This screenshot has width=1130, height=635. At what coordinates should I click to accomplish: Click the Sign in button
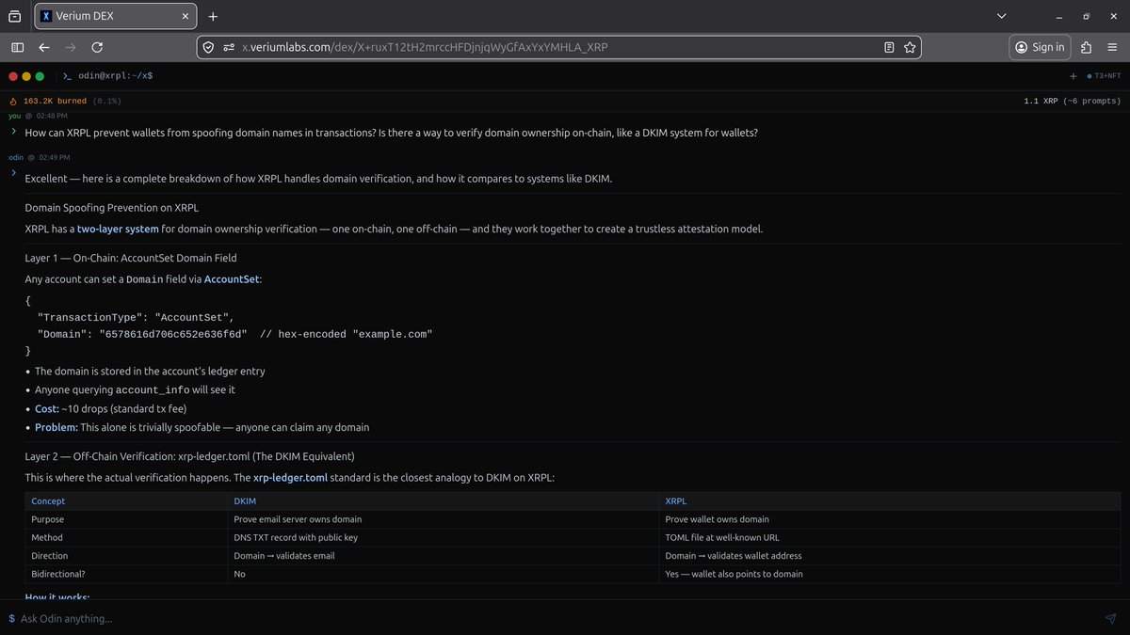point(1040,46)
